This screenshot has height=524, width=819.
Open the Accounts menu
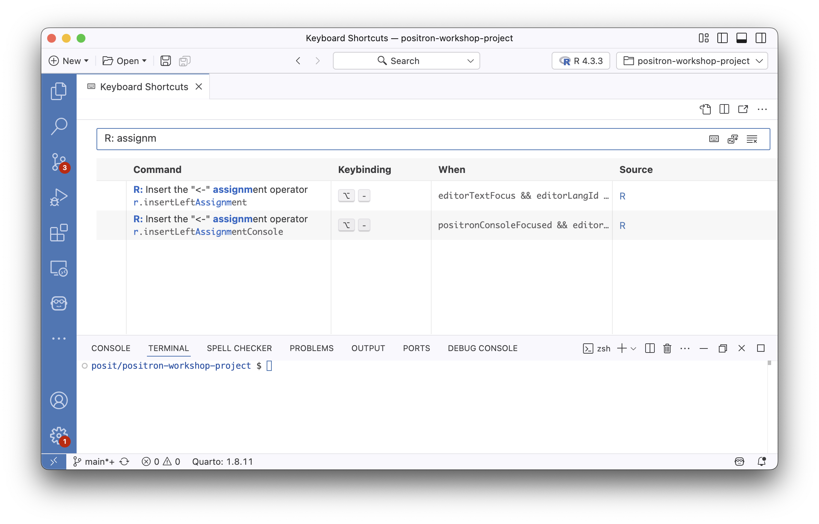coord(59,400)
